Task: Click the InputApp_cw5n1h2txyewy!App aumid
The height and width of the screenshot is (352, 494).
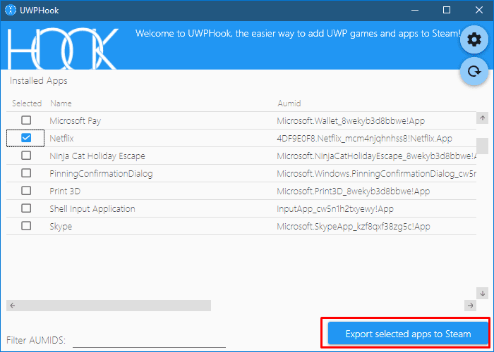Action: 335,208
